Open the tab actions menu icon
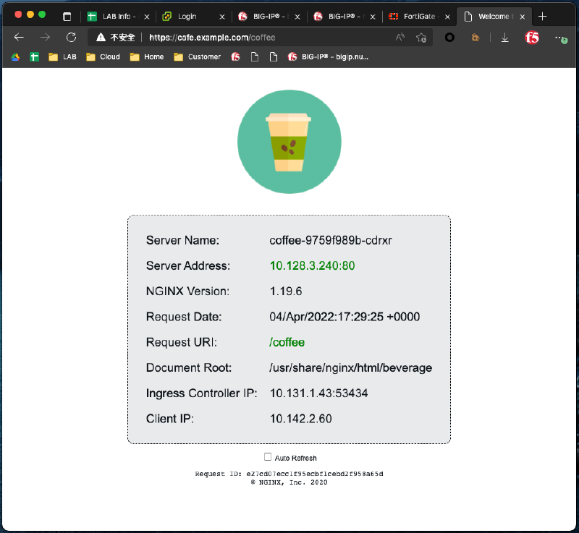Screen dimensions: 579x533 pyautogui.click(x=67, y=16)
